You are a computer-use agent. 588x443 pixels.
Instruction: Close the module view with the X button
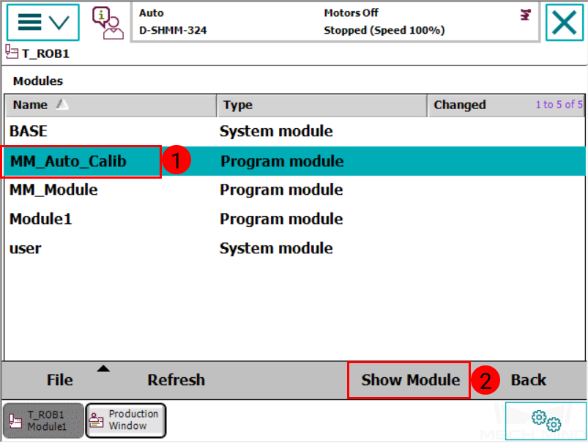(564, 22)
